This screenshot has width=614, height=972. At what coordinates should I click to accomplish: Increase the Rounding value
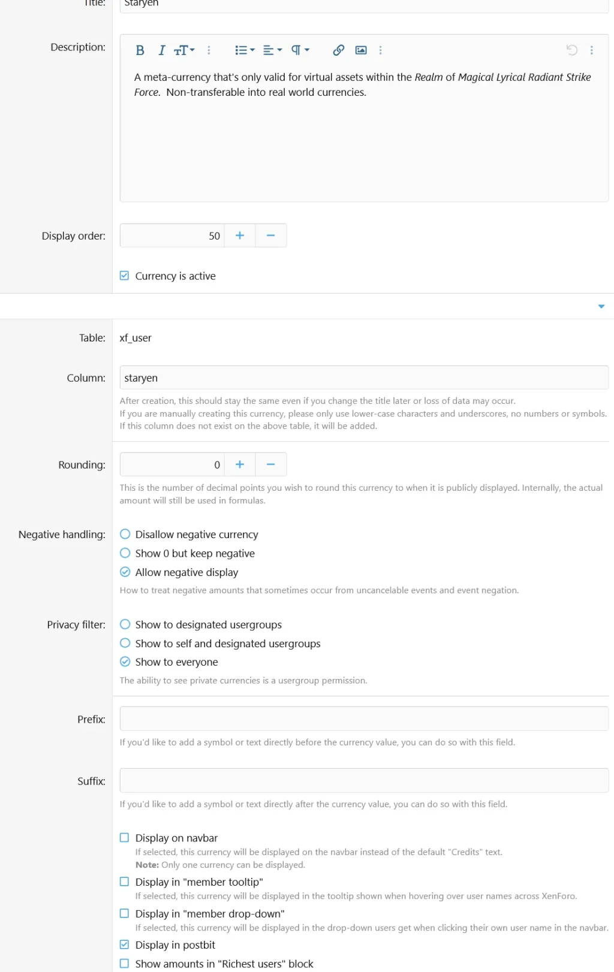coord(240,464)
